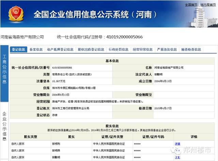
Task: Click registration number in the table cell
Action: pos(62,68)
